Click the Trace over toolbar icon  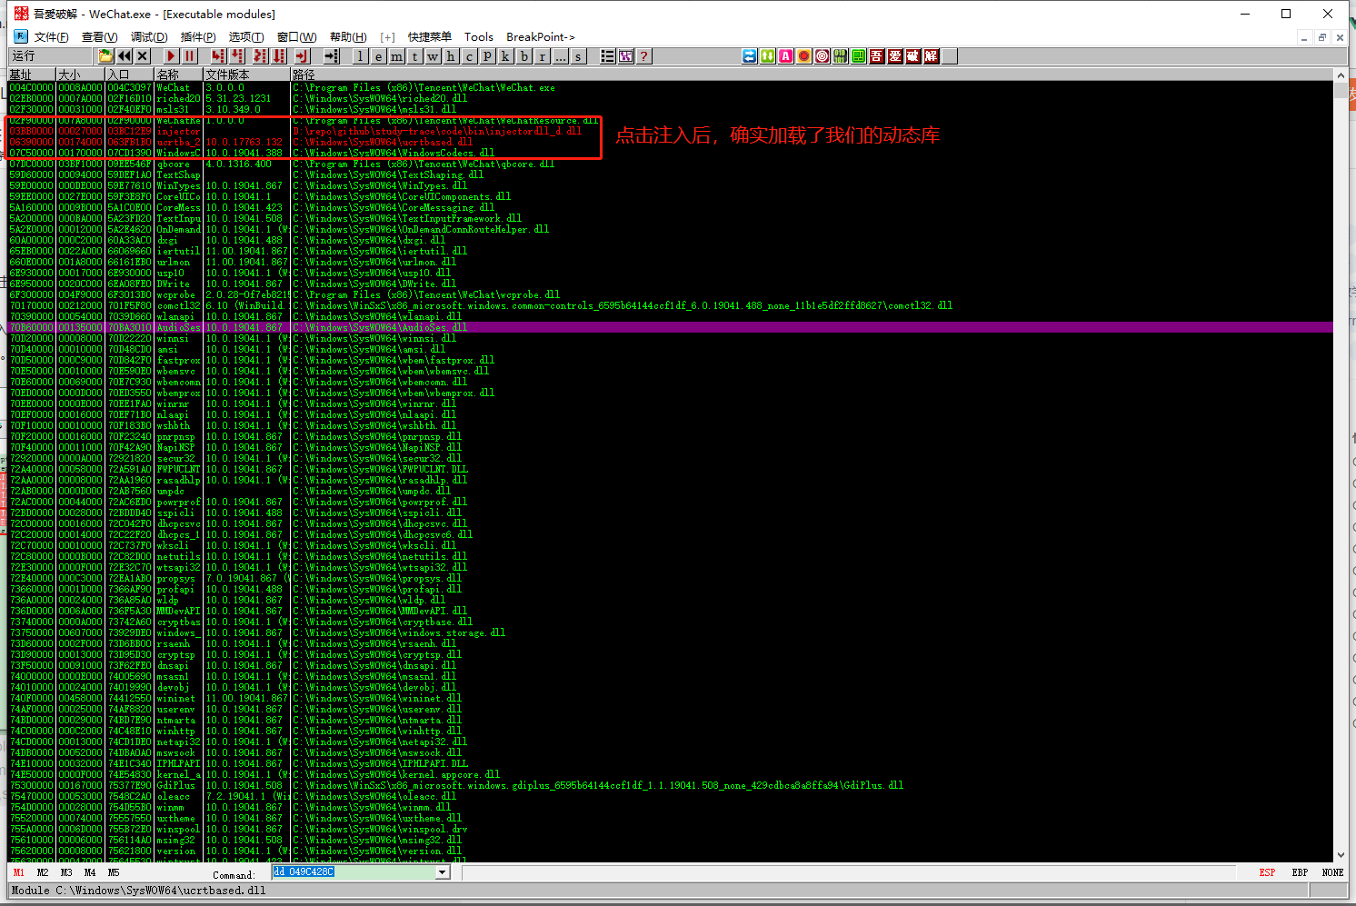279,56
